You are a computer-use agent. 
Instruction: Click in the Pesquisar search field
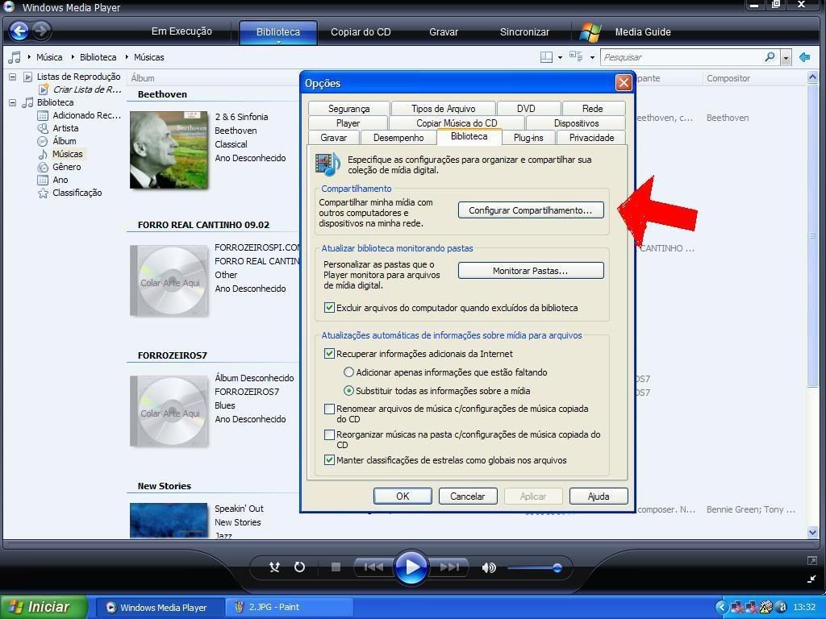pyautogui.click(x=682, y=57)
